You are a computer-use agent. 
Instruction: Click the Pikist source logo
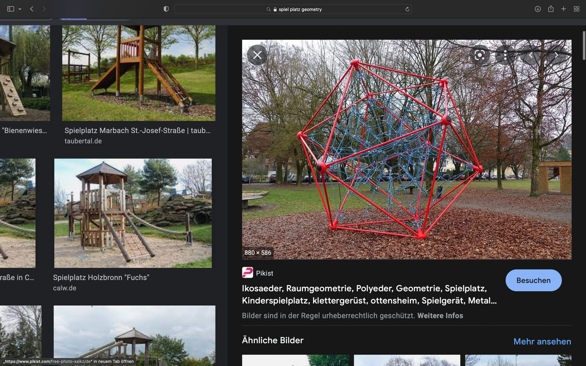pos(248,272)
